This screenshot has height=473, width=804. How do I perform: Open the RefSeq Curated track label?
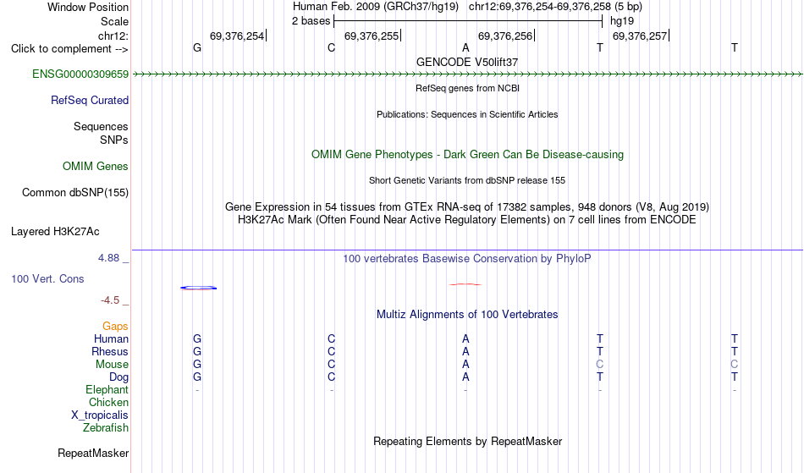(89, 101)
